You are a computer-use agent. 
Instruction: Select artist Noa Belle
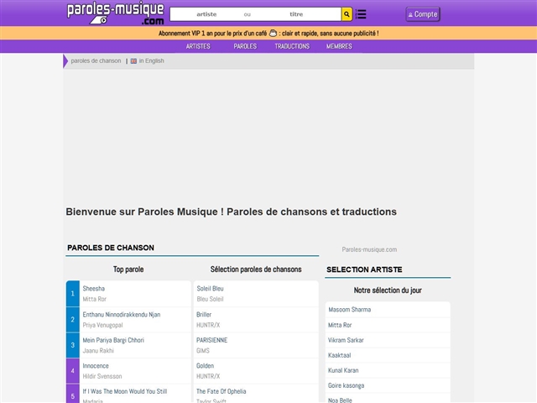pos(340,400)
